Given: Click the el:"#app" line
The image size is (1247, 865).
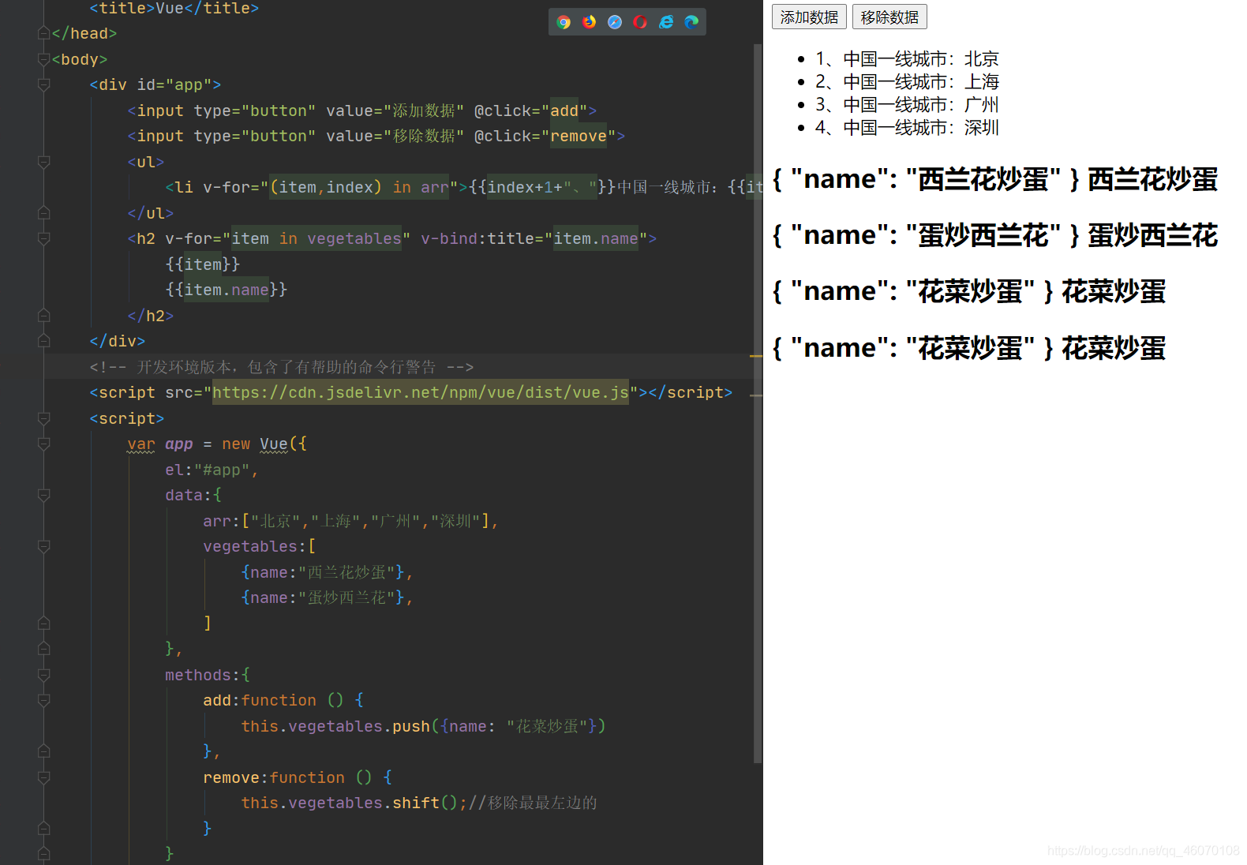Looking at the screenshot, I should (x=212, y=470).
